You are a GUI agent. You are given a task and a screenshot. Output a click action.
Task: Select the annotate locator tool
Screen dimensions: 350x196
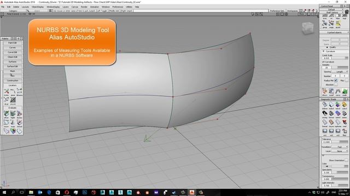click(13, 92)
